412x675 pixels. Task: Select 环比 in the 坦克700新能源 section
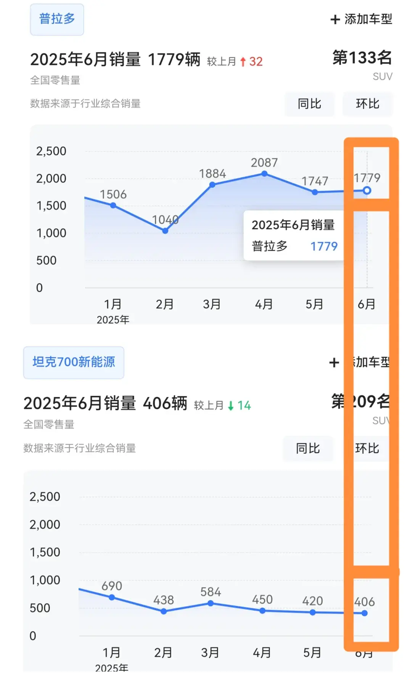tap(367, 448)
